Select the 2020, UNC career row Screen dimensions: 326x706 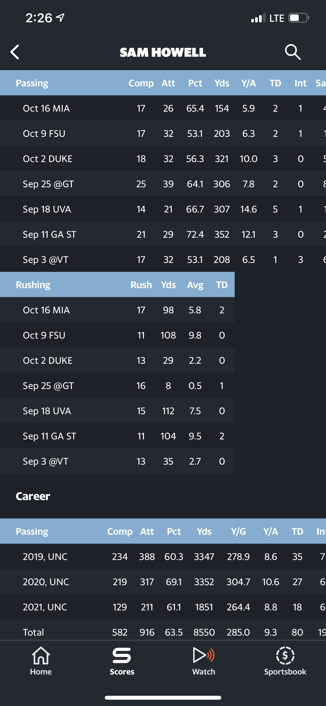point(163,582)
